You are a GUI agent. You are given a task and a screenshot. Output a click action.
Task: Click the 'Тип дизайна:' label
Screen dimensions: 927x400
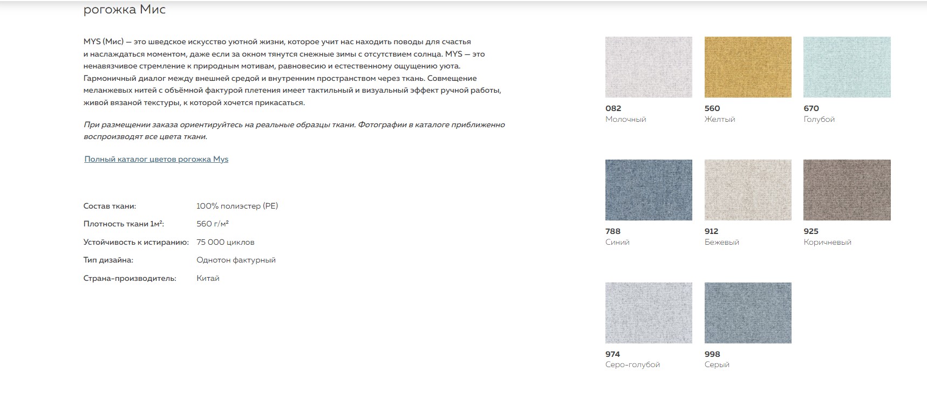click(x=108, y=260)
